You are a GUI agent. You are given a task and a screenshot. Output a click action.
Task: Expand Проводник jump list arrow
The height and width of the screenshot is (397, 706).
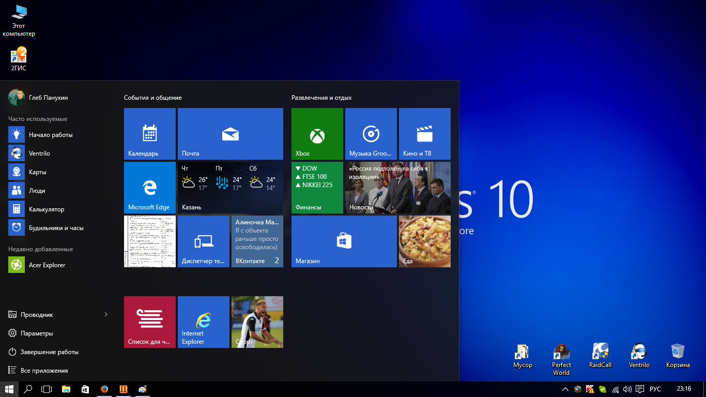point(106,315)
